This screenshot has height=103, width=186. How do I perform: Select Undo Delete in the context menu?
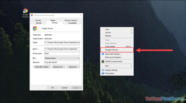(x=117, y=46)
